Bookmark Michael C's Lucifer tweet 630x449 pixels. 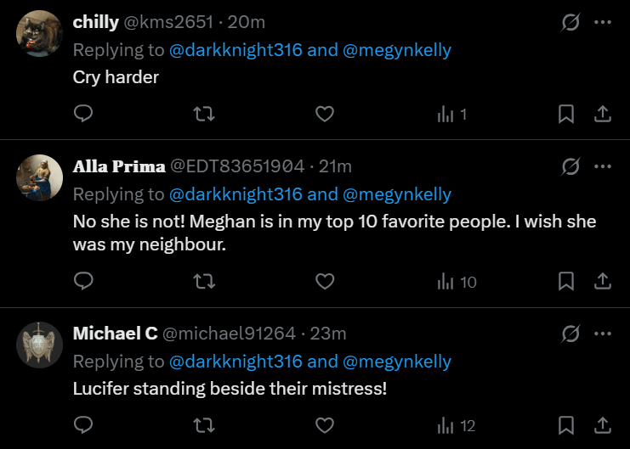pyautogui.click(x=566, y=424)
